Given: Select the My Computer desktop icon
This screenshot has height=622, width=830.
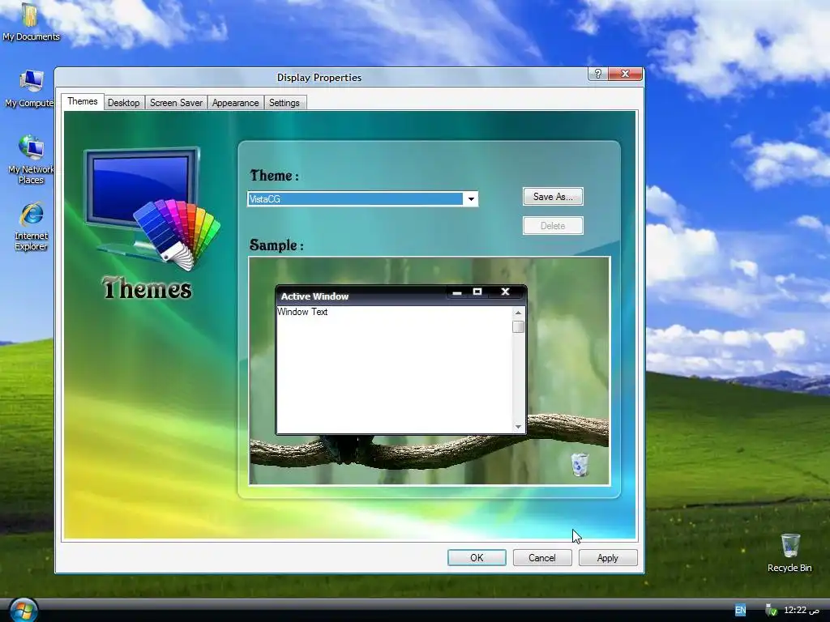Looking at the screenshot, I should tap(30, 89).
